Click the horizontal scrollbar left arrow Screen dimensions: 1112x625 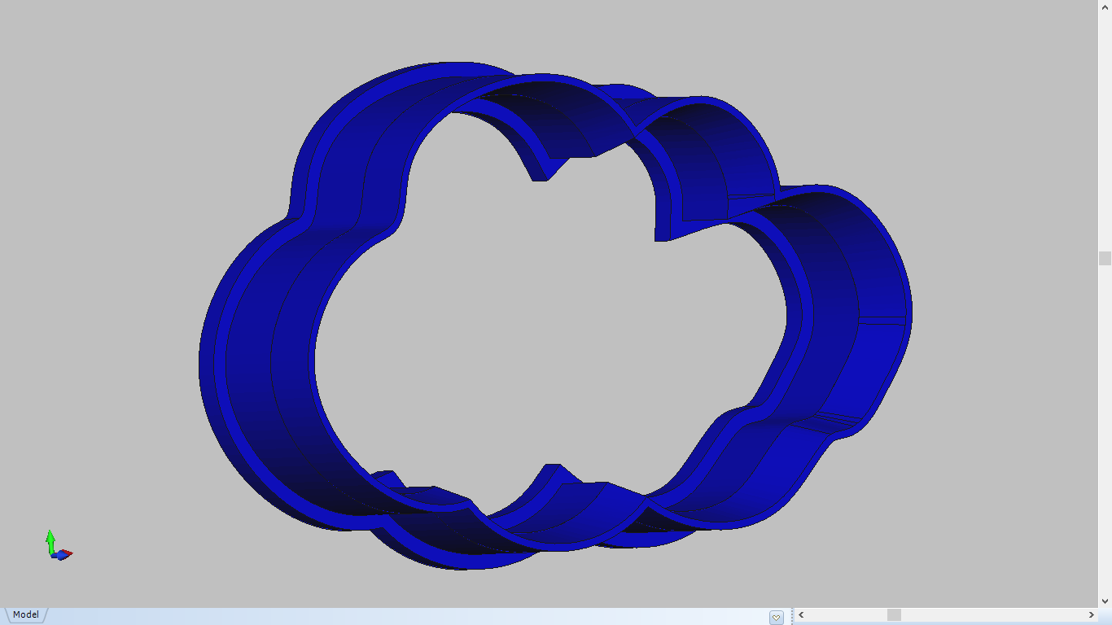(x=801, y=615)
